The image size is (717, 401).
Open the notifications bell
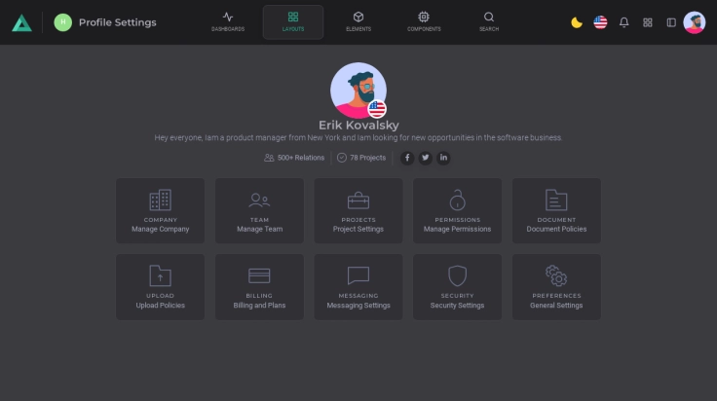(x=624, y=22)
